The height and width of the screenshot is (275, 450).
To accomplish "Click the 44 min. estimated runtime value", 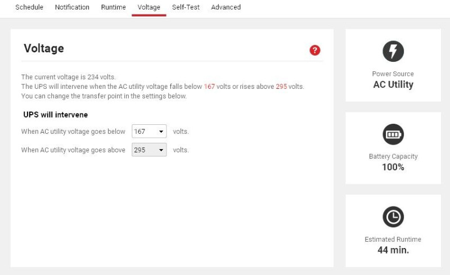I will tap(393, 250).
